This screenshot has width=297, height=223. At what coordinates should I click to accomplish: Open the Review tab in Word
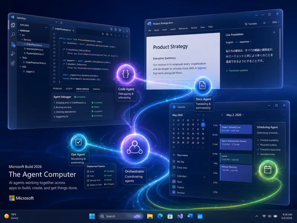click(194, 28)
